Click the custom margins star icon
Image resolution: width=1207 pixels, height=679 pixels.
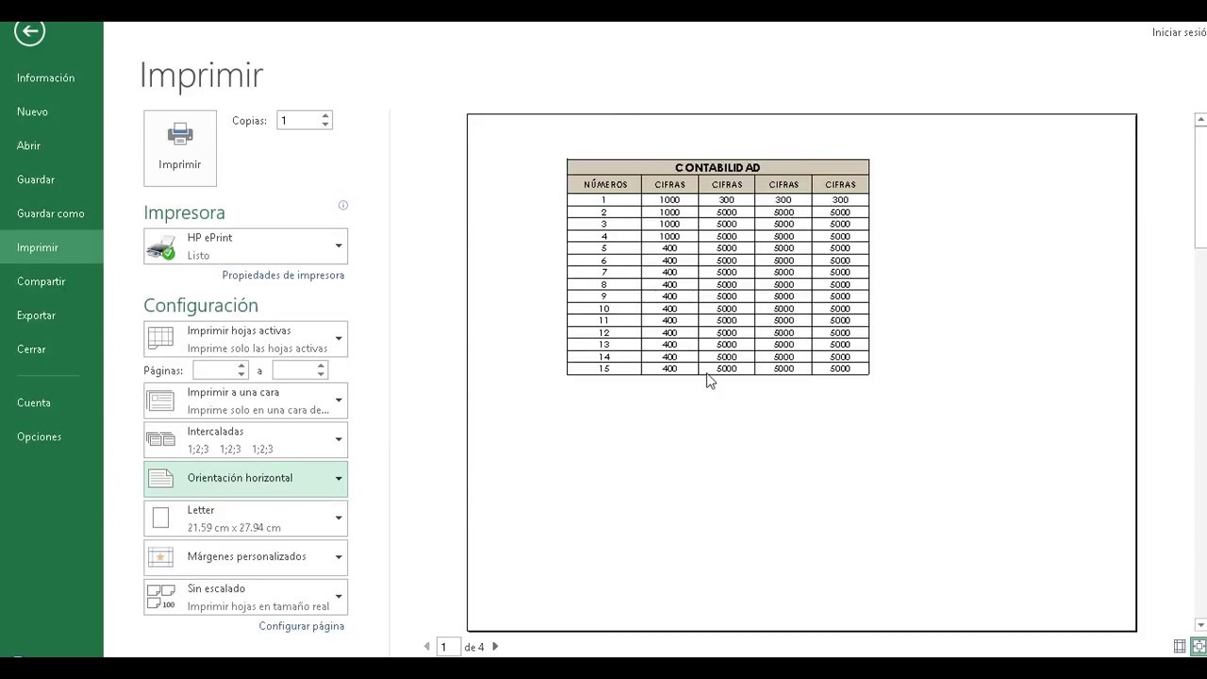(161, 557)
